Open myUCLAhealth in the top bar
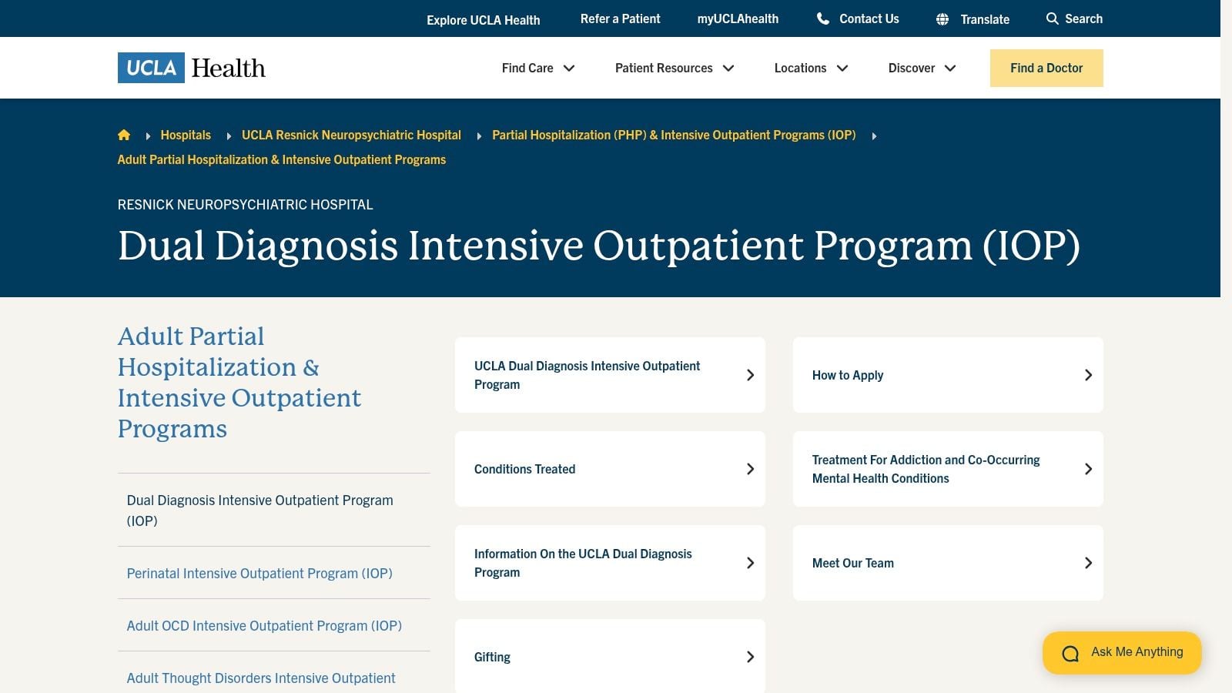 pos(738,18)
